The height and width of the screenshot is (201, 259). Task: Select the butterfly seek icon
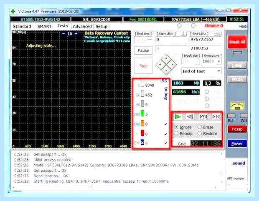[216, 117]
